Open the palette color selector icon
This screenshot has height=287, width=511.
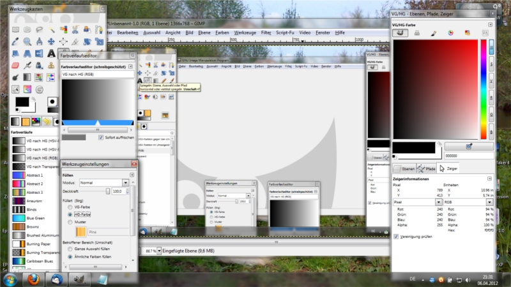coord(468,33)
